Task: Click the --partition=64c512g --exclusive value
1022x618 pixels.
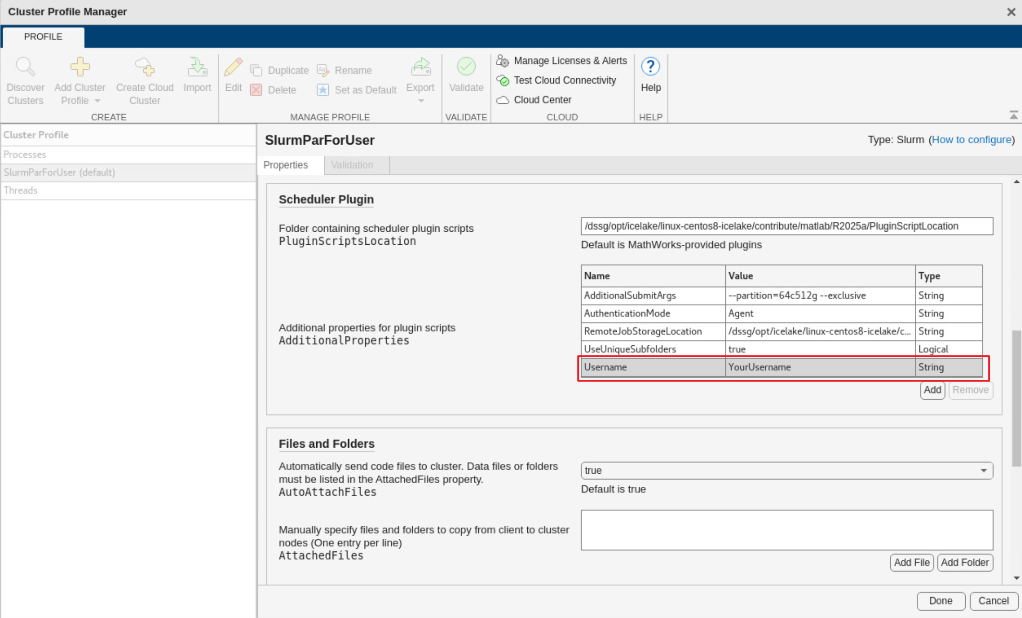Action: point(820,296)
